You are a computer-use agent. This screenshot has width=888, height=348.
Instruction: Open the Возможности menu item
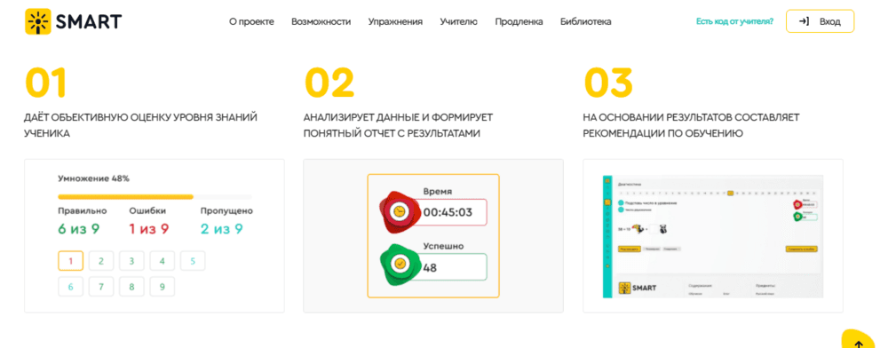[321, 21]
